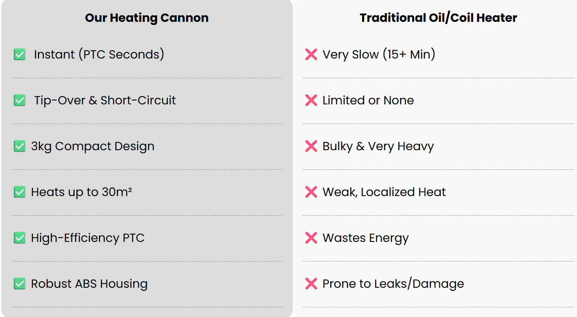Click the red X next to Weak, Localized Heat
The width and height of the screenshot is (577, 317).
click(311, 192)
